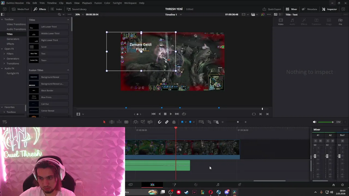Collapse the Titles list header
The height and width of the screenshot is (196, 349).
tap(68, 20)
